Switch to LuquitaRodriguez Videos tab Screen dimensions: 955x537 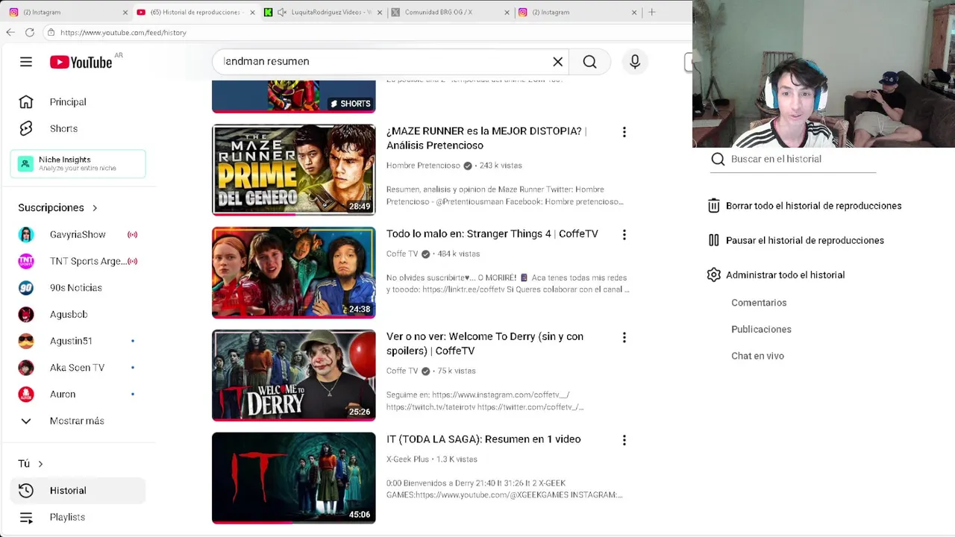click(x=322, y=12)
